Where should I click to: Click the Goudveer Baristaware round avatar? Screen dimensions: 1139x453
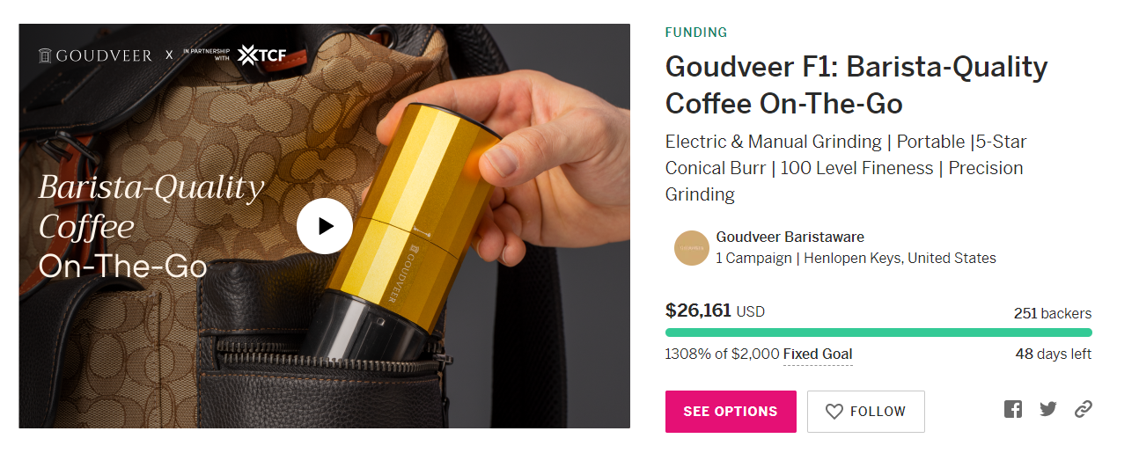691,248
